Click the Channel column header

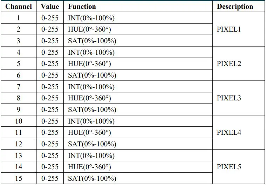click(19, 6)
